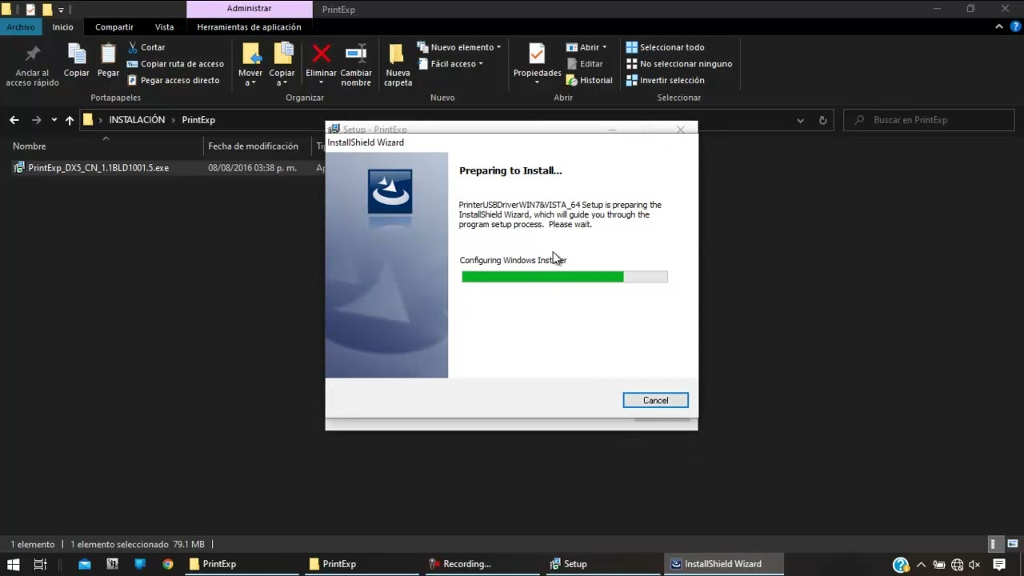Click the forward navigation arrow
The image size is (1024, 576).
(x=36, y=120)
